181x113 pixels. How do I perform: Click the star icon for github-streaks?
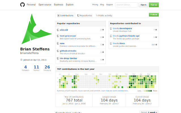(103, 52)
